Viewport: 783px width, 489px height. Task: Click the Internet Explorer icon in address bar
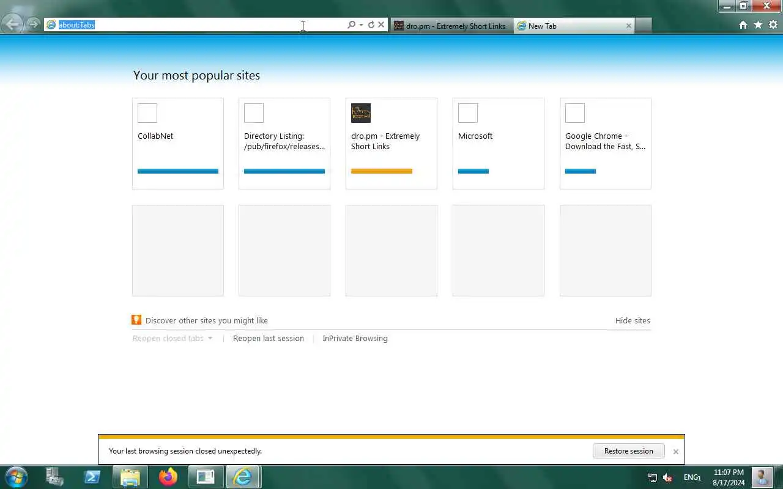coord(51,25)
